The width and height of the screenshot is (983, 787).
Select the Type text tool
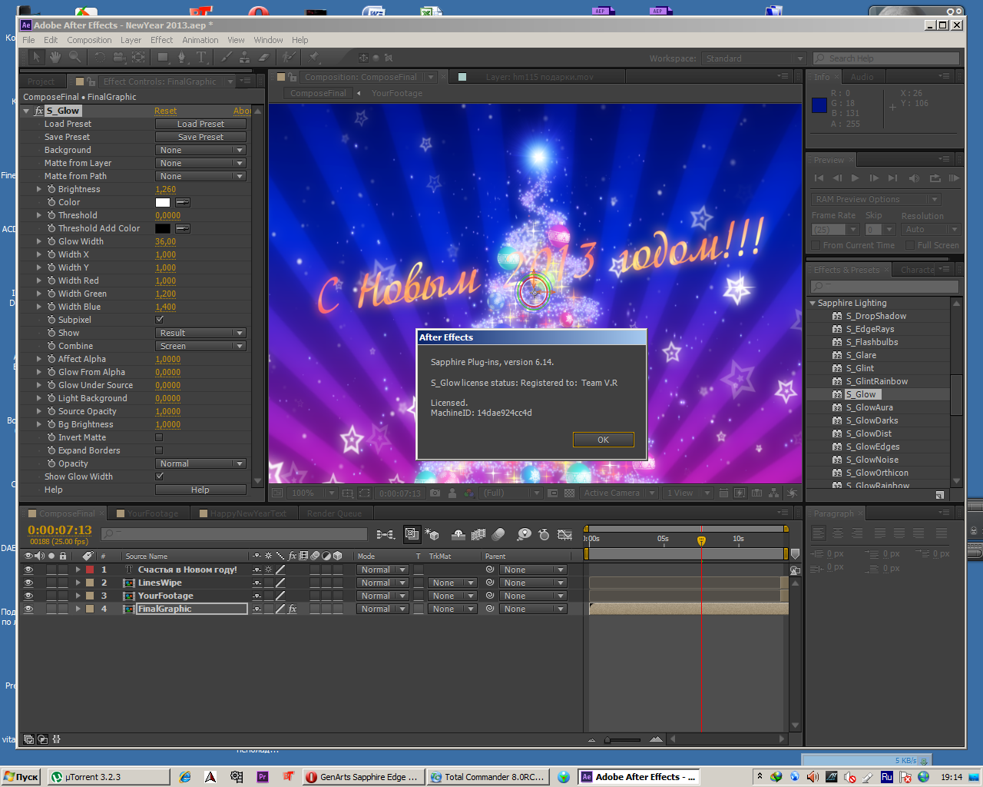tap(201, 58)
